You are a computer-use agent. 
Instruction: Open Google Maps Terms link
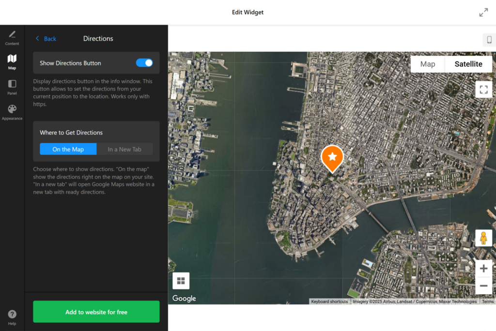coord(488,301)
